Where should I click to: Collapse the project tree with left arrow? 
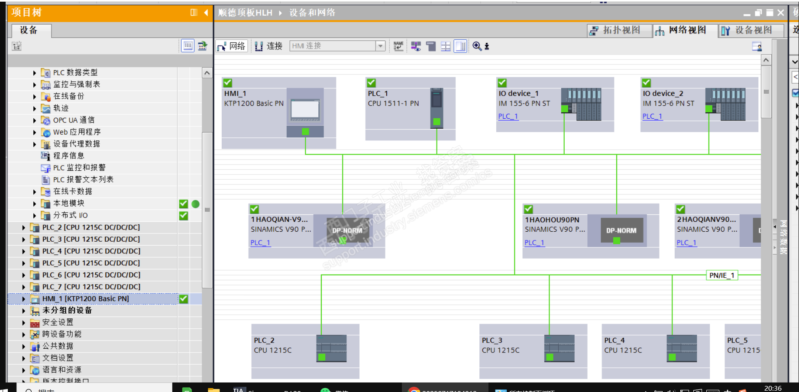click(206, 13)
